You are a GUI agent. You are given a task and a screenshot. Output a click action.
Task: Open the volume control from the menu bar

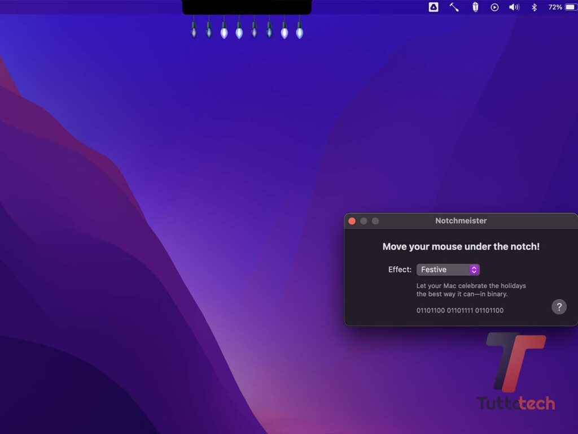tap(514, 7)
